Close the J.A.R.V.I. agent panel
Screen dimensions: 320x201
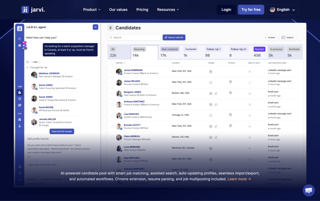pos(95,27)
